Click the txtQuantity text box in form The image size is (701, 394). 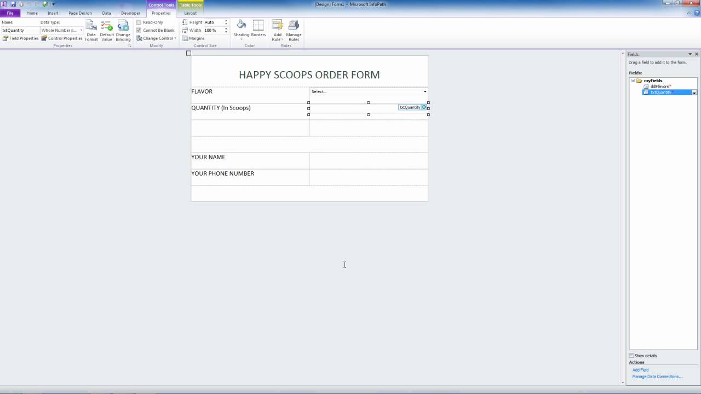click(x=369, y=108)
